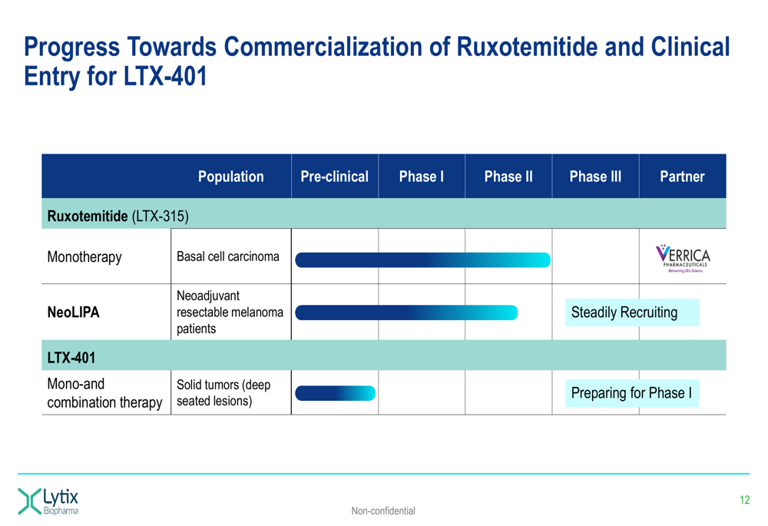The image size is (768, 526).
Task: Click Neoadjuvant resectable melanoma patients cell
Action: (230, 312)
